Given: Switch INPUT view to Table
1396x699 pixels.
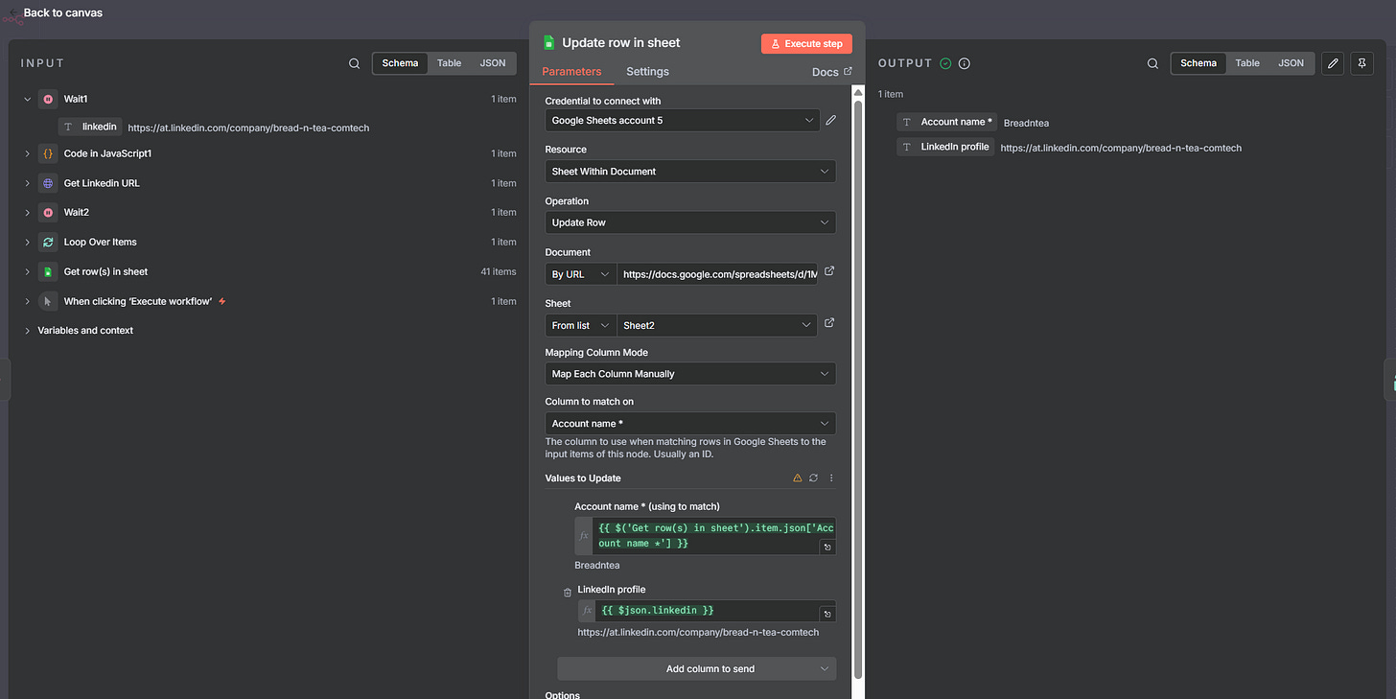Looking at the screenshot, I should (449, 63).
